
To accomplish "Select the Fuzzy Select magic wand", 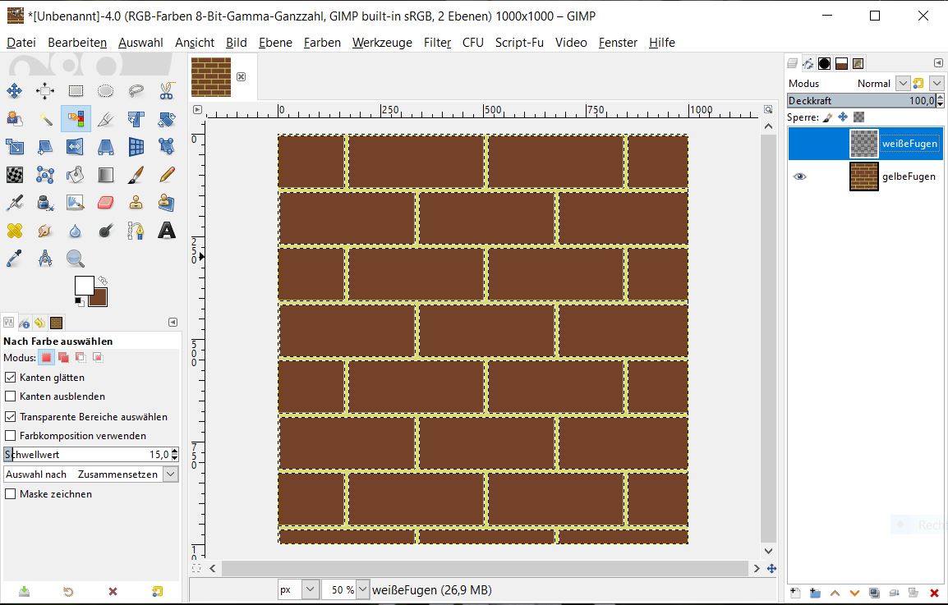I will [44, 118].
